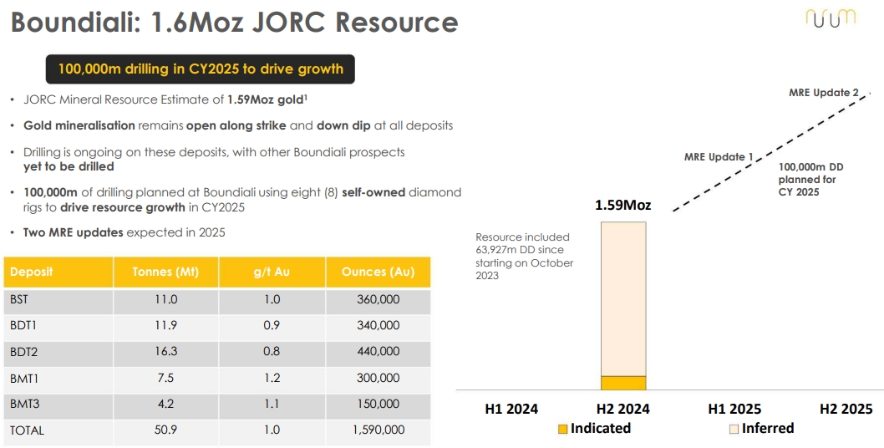Viewport: 884px width, 448px height.
Task: Select the yellow Indicated bar segment
Action: coord(623,383)
